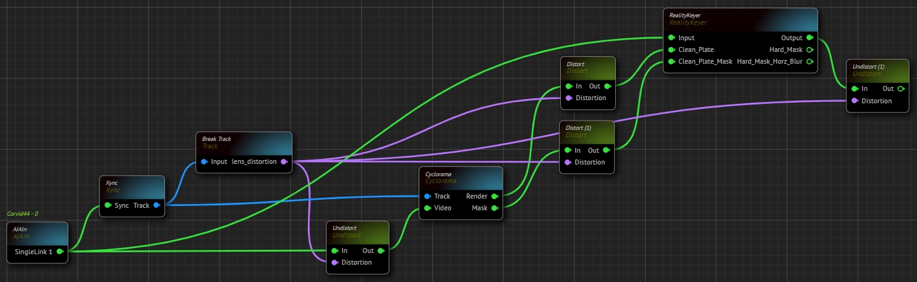The width and height of the screenshot is (917, 282).
Task: Click the SingleLink 1 output pin on AJAIn
Action: coord(60,252)
